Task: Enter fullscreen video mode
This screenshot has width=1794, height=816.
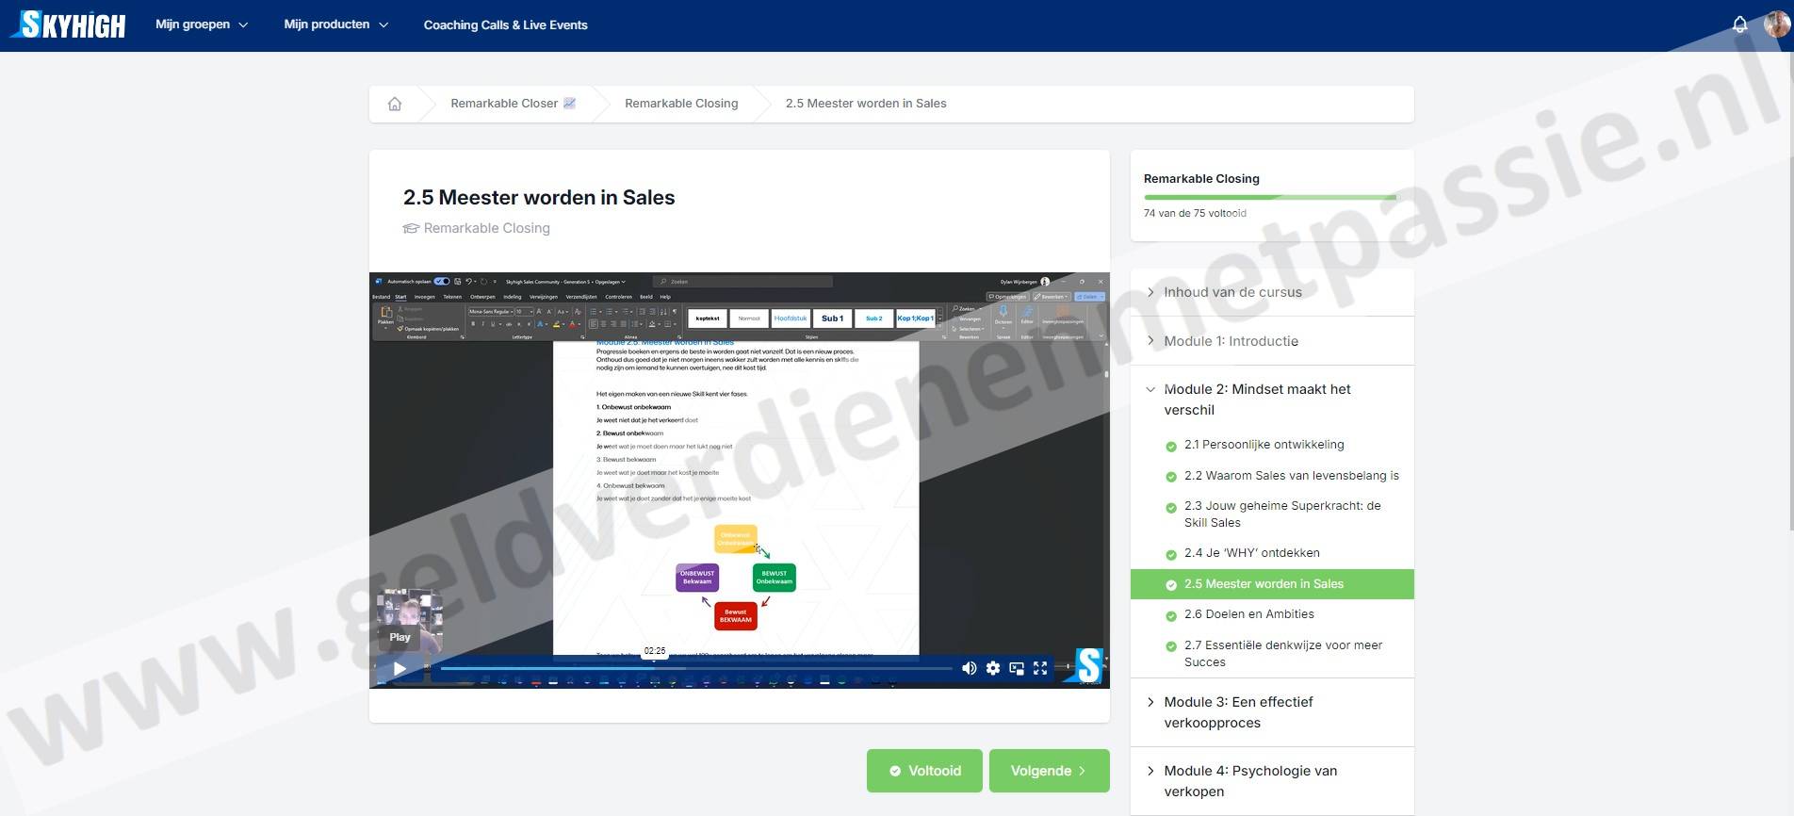Action: tap(1040, 668)
